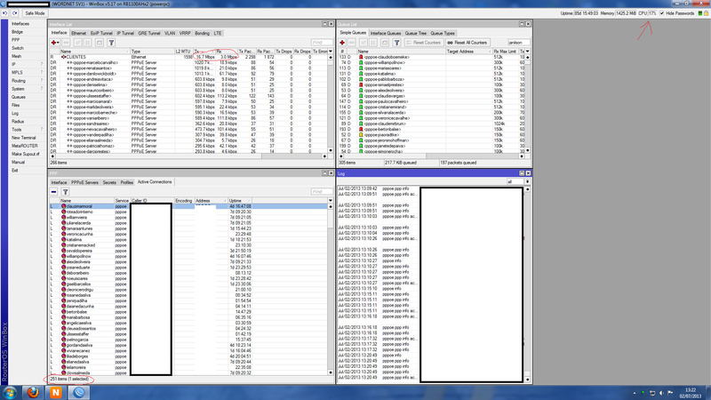Click the Redo arrow icon in top toolbar
This screenshot has height=400, width=711.
15,13
